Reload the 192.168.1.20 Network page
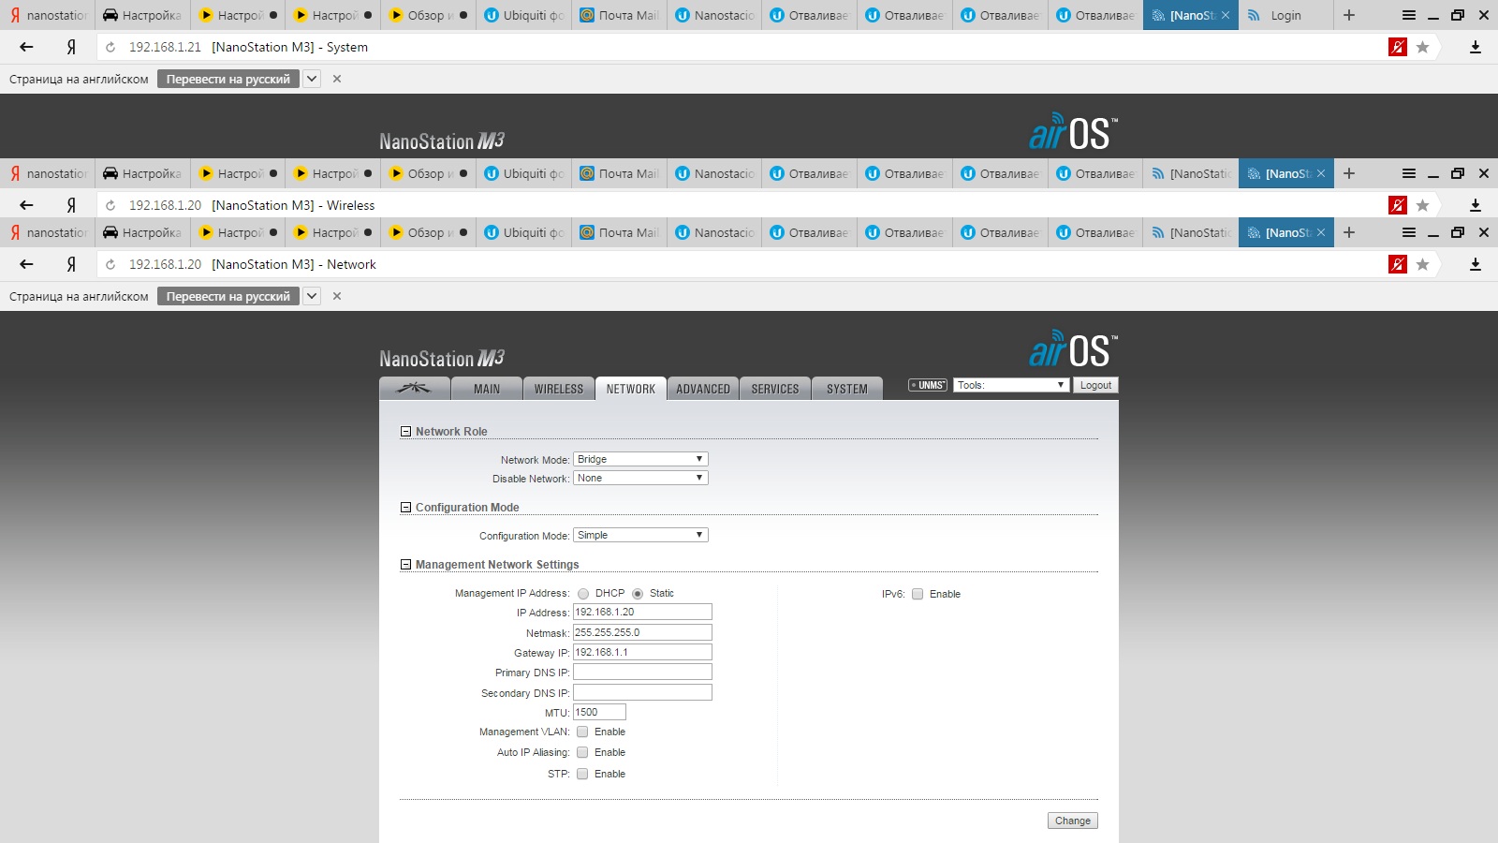 click(110, 264)
